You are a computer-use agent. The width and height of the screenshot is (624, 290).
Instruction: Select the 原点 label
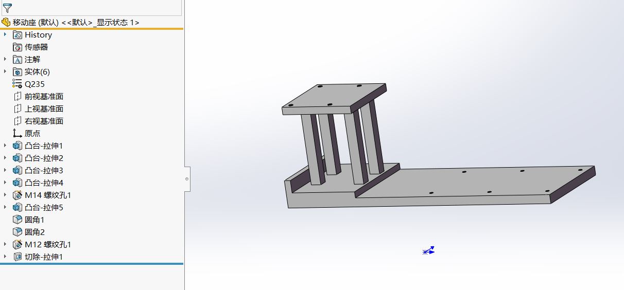click(x=32, y=134)
